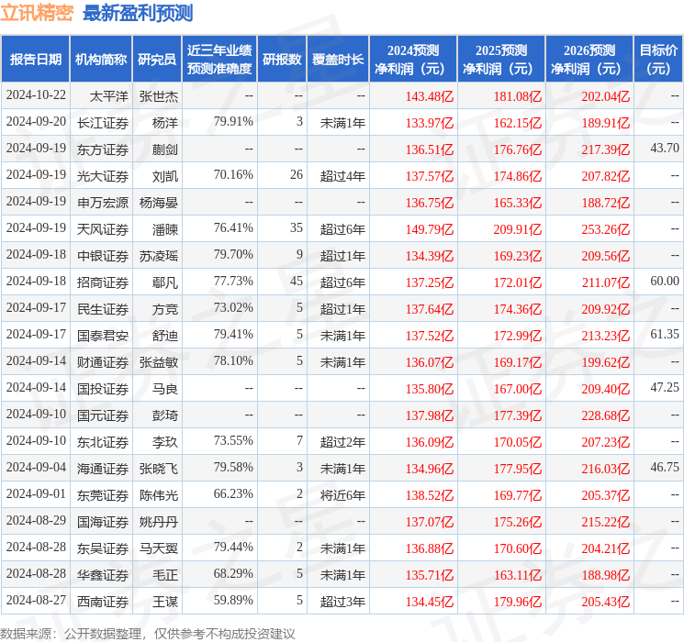Select the date 2024-08-27 cell
This screenshot has height=642, width=684.
click(36, 600)
